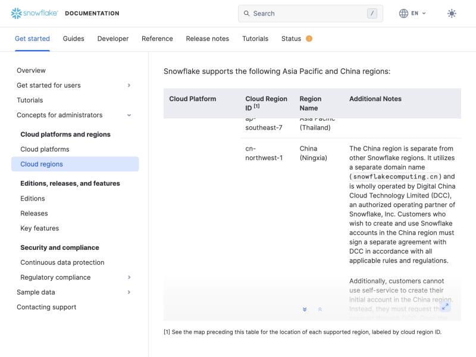Click Security and compliance heading
This screenshot has height=357, width=476.
[x=60, y=248]
